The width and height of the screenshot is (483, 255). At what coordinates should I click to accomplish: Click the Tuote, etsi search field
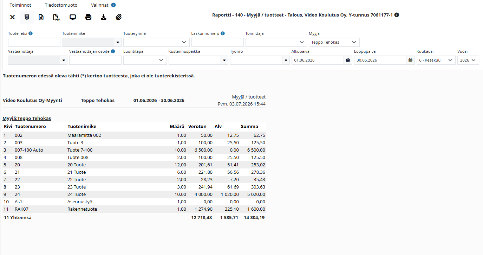34,42
